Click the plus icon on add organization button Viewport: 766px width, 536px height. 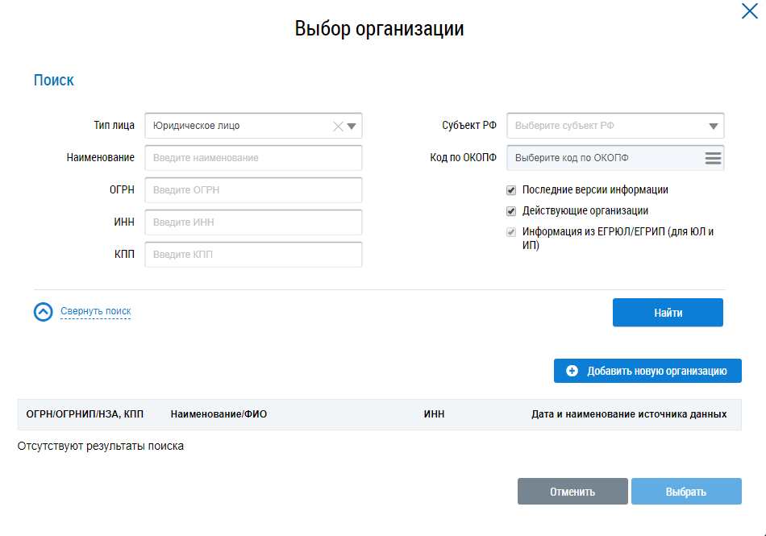pyautogui.click(x=572, y=371)
